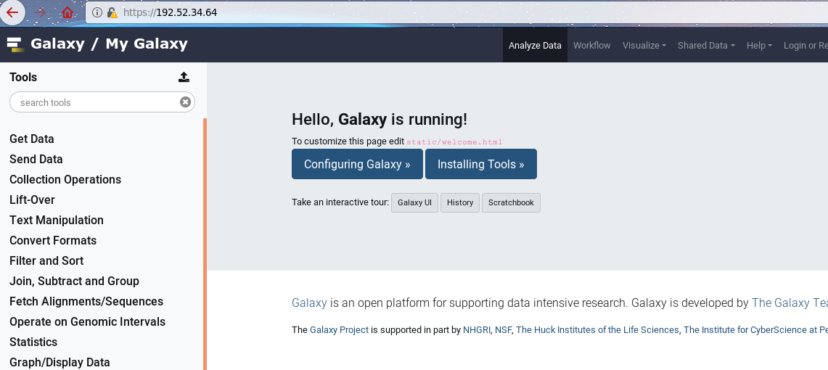Click the browser back arrow button
828x370 pixels.
tap(12, 12)
